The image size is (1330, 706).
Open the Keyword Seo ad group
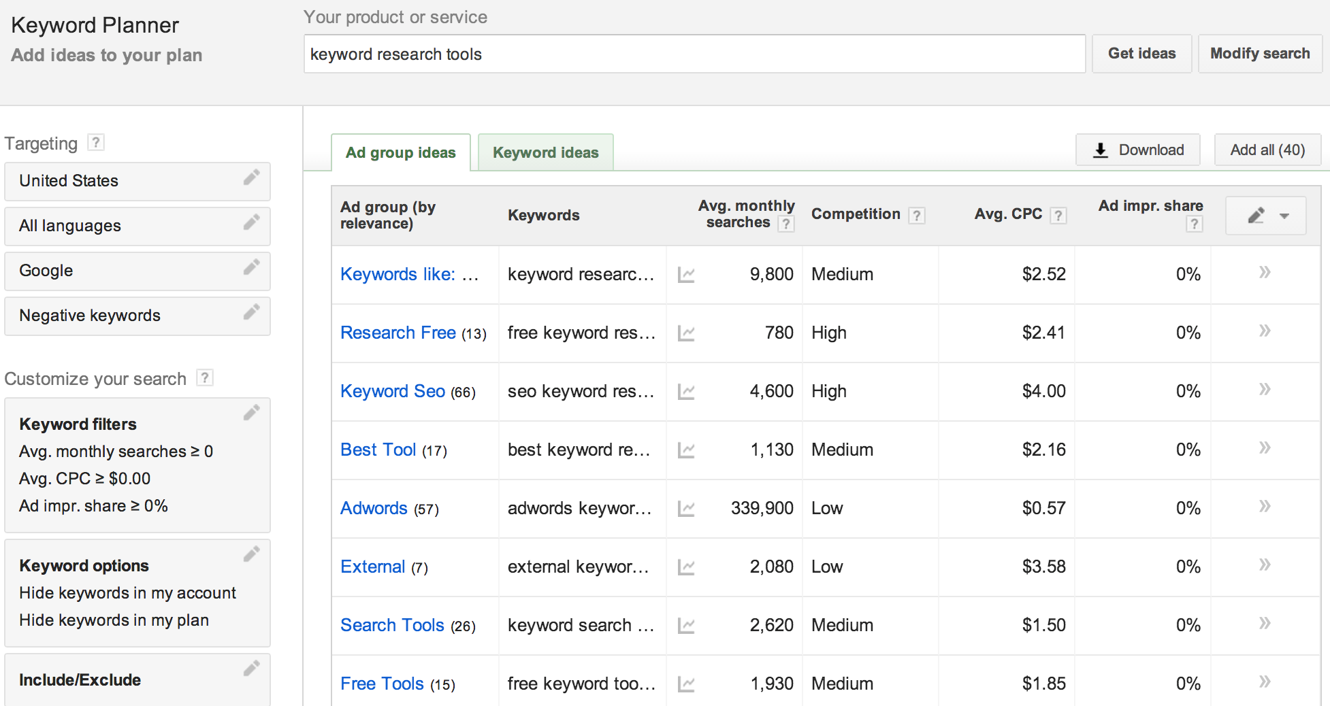(393, 391)
